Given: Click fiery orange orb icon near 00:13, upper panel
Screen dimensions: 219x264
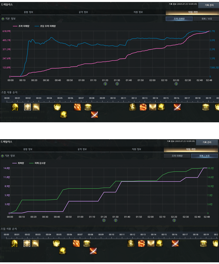Looking at the screenshot, I should point(143,107).
